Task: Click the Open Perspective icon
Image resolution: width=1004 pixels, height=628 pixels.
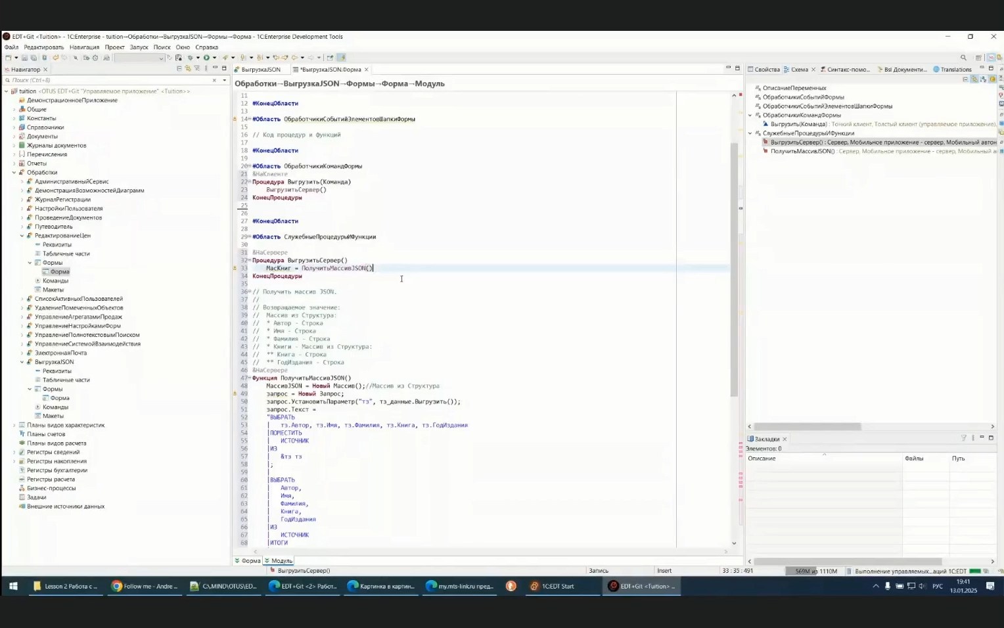Action: [x=978, y=58]
